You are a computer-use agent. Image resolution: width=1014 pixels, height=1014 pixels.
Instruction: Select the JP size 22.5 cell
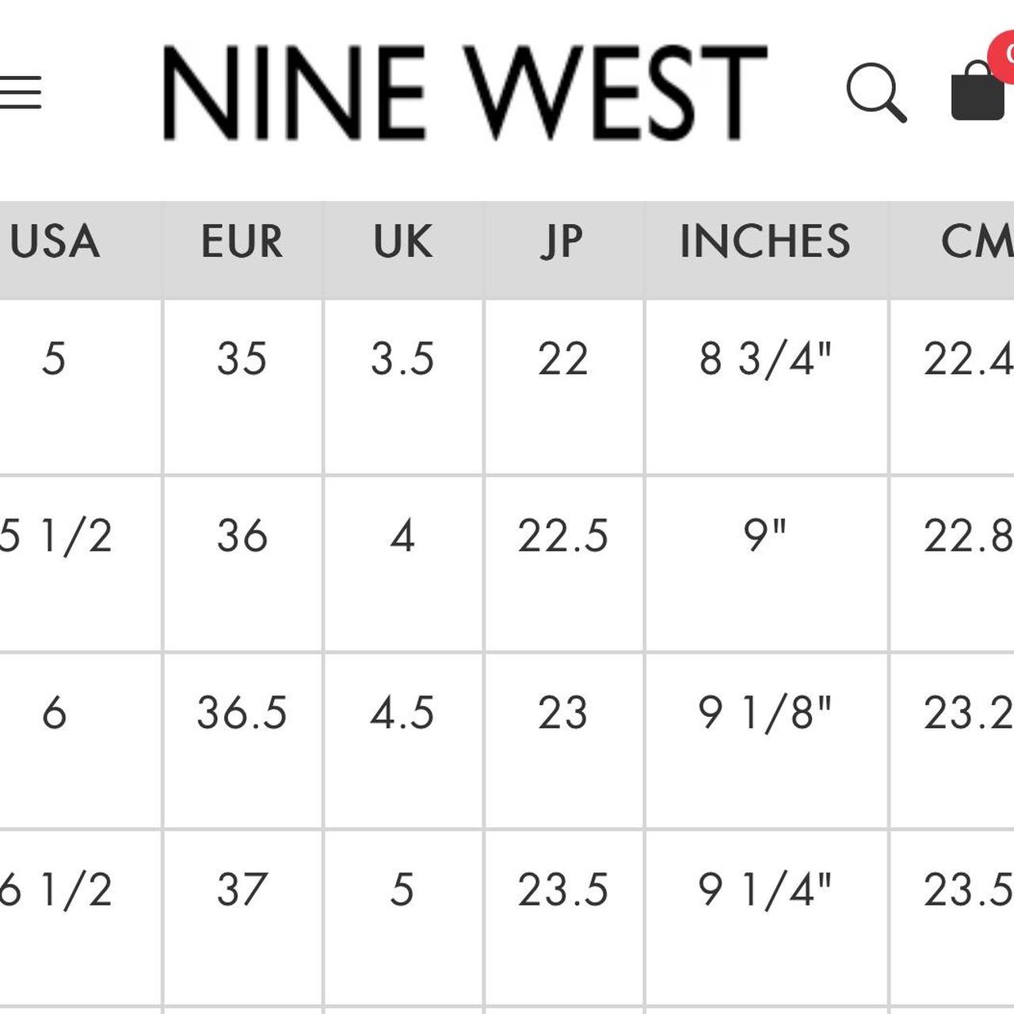(x=562, y=536)
